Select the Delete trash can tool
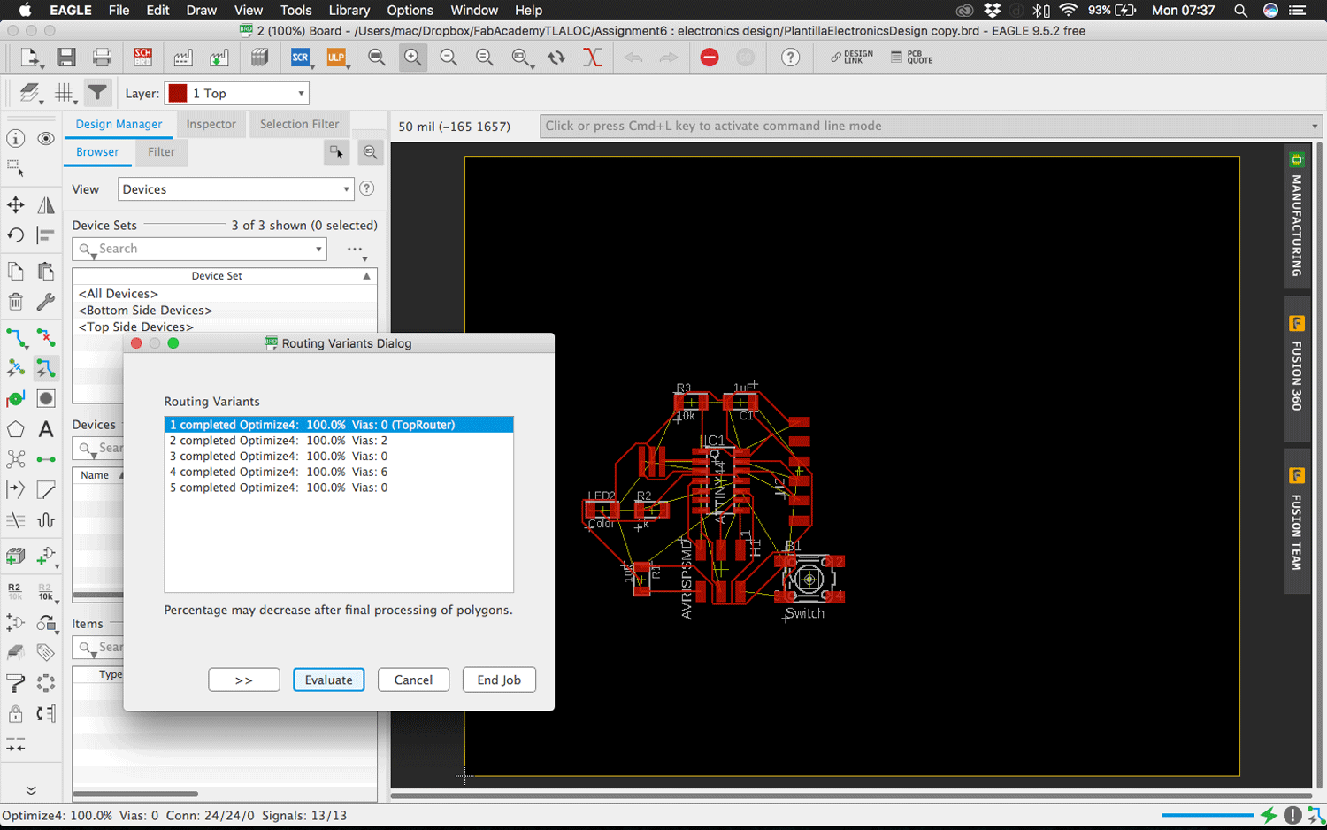1327x830 pixels. 16,302
